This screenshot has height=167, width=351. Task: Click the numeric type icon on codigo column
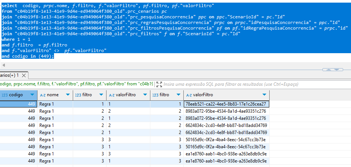tap(4, 95)
